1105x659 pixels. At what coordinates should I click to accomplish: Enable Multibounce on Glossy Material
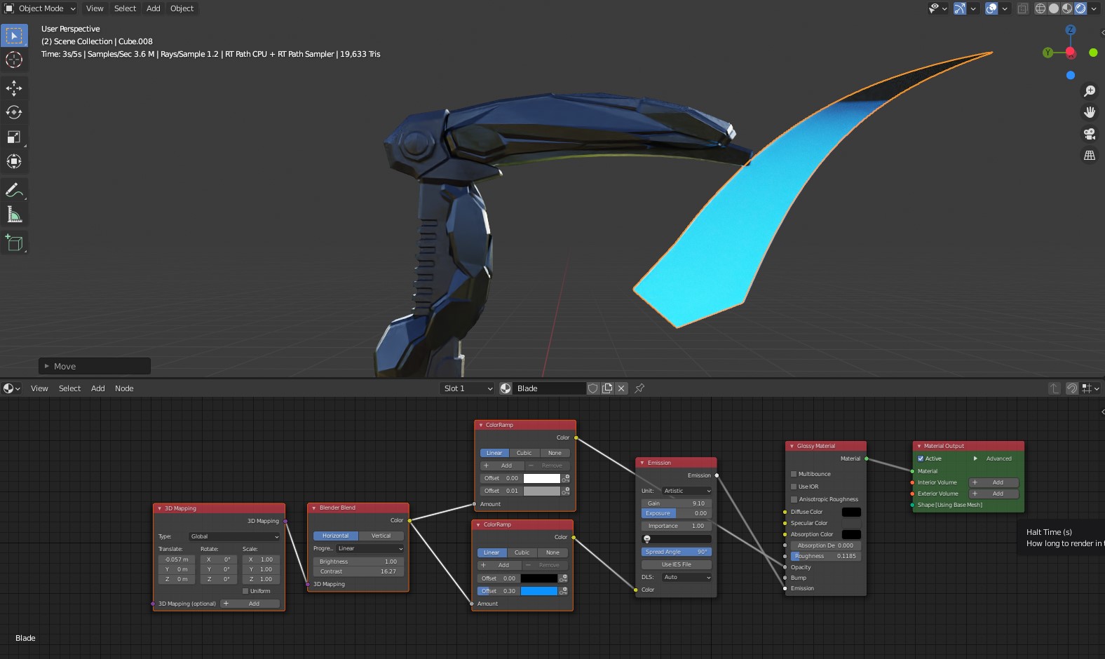[x=794, y=474]
